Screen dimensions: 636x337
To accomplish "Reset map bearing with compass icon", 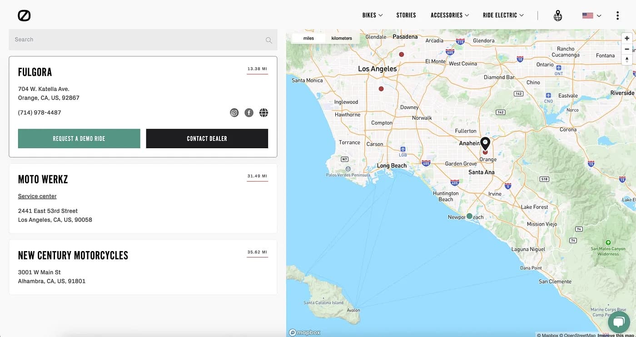I will pos(627,59).
